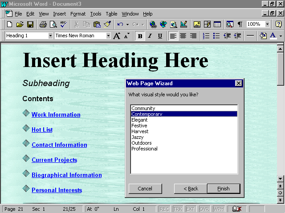Screen dimensions: 285x213
Task: Select the Jazzy visual style
Action: (x=184, y=137)
